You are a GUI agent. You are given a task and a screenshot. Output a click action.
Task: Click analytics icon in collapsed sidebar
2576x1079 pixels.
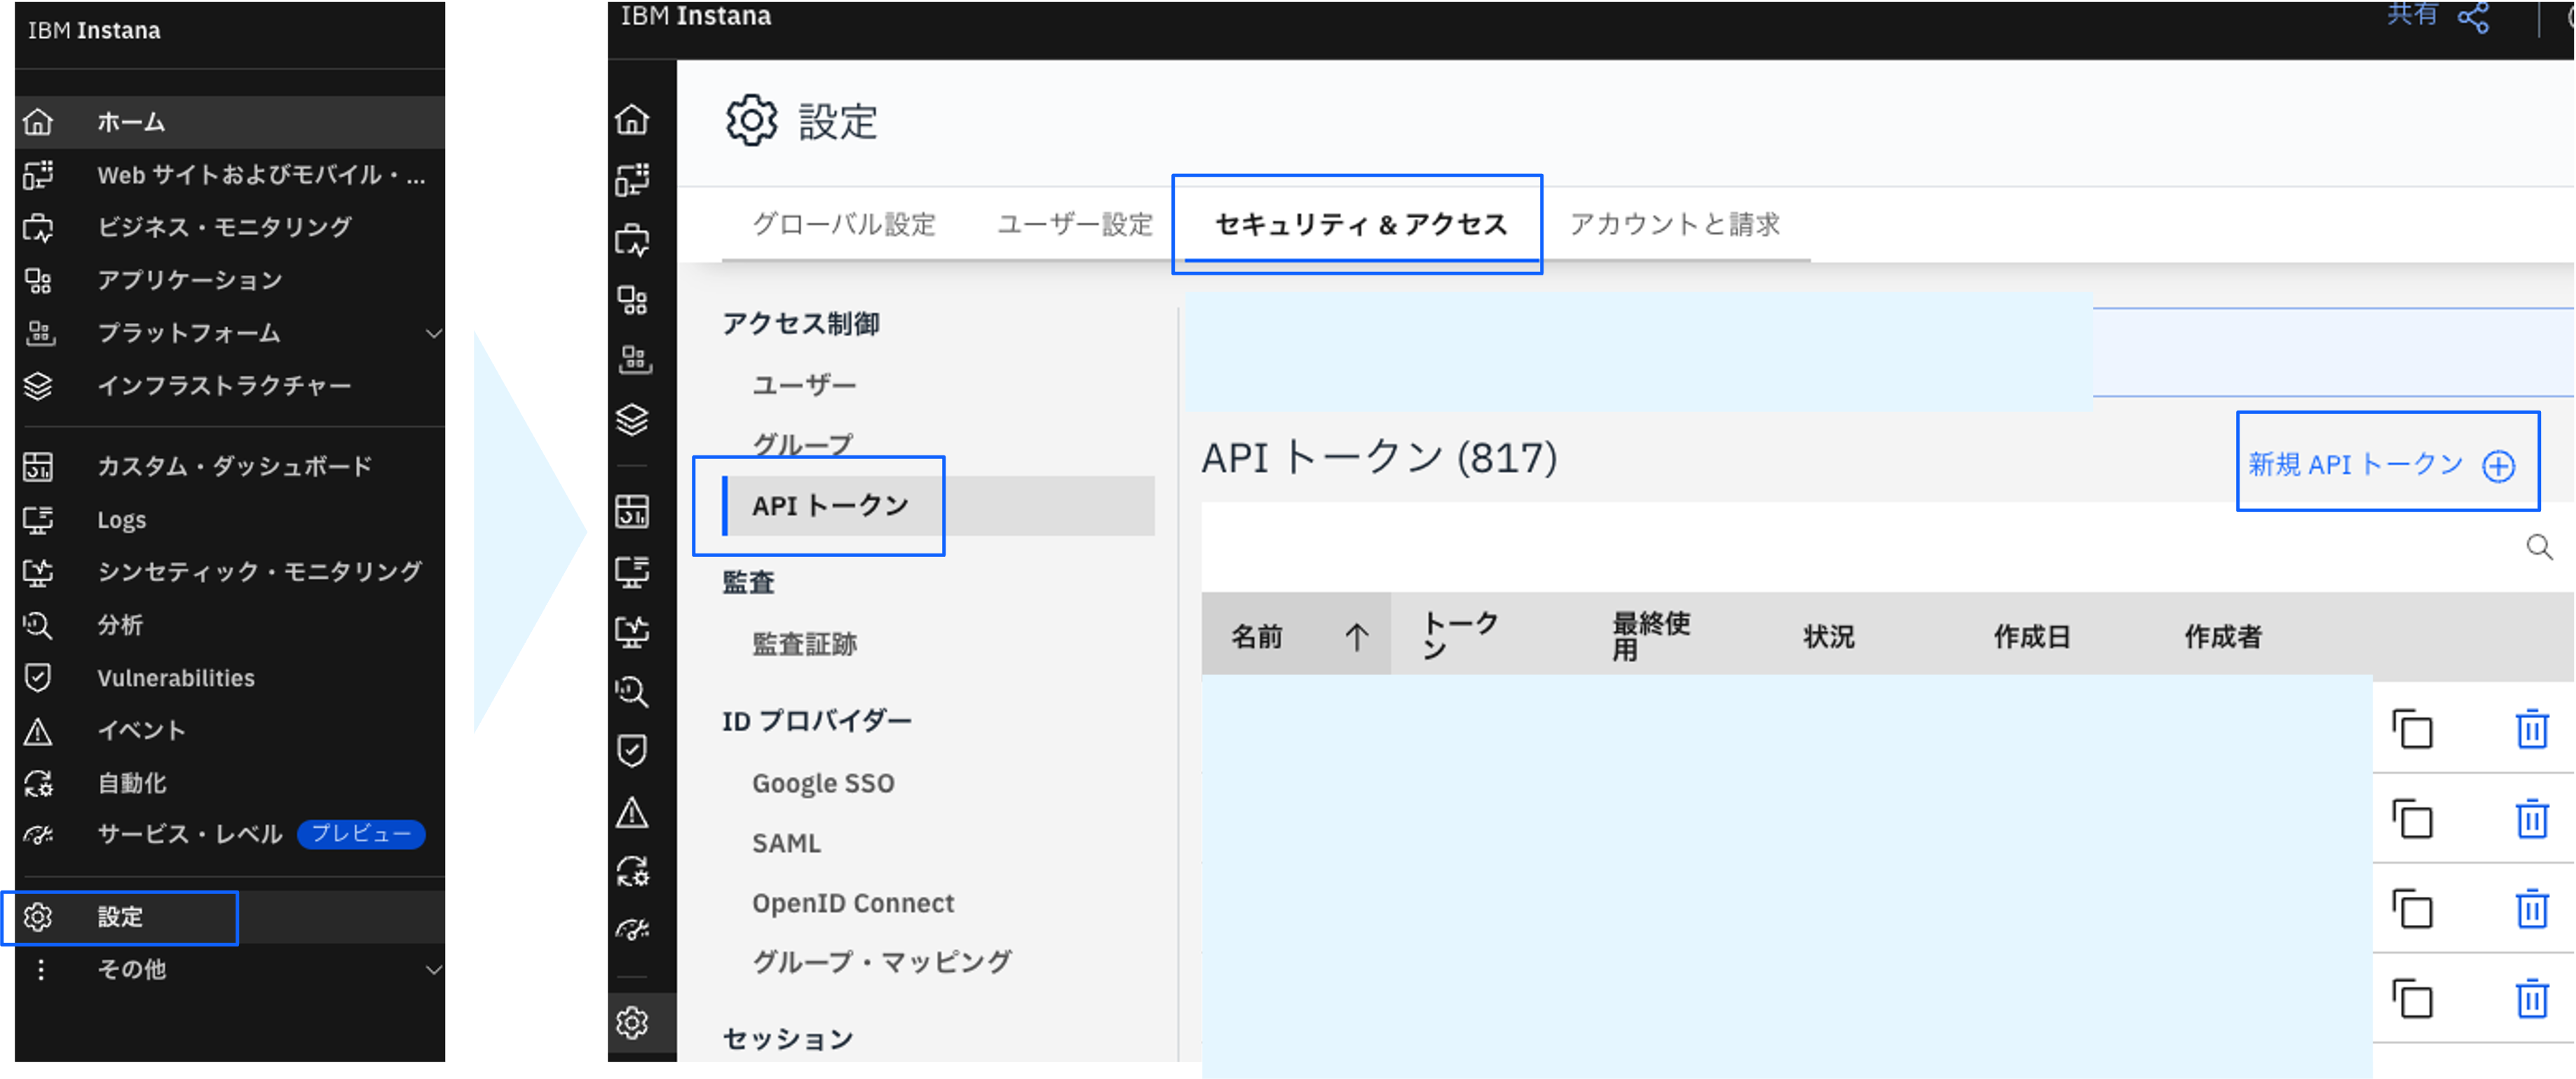click(632, 692)
